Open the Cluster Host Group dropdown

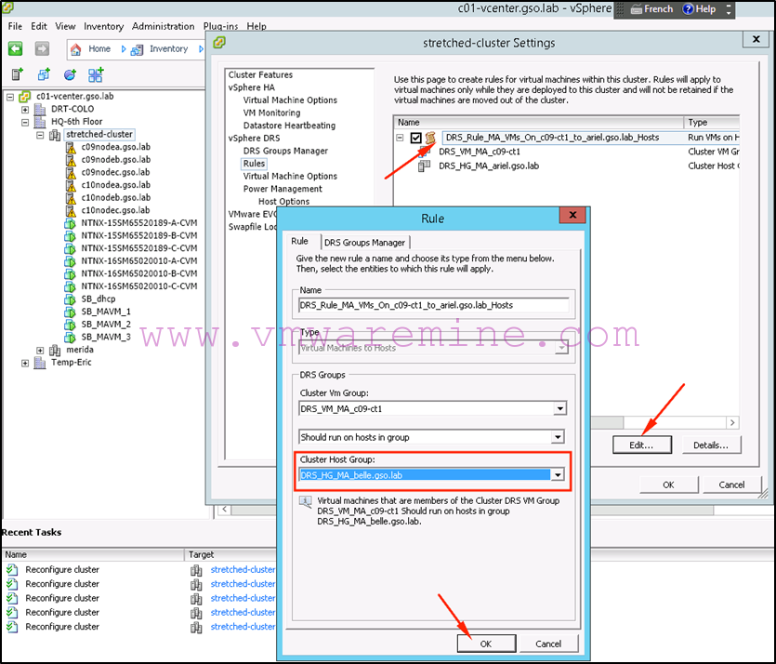pyautogui.click(x=558, y=475)
